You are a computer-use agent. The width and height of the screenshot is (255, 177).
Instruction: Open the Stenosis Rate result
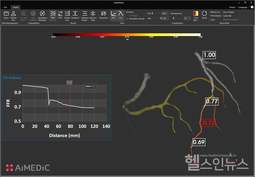[x=93, y=16]
